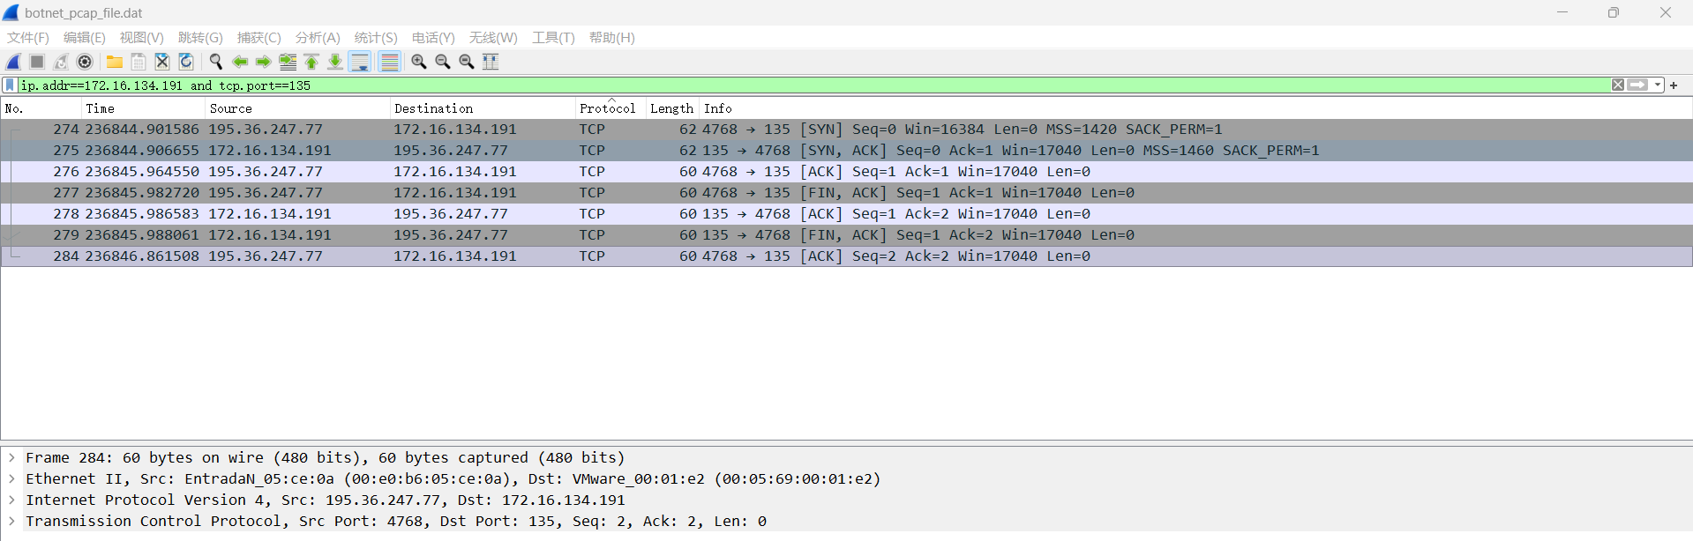This screenshot has width=1693, height=541.
Task: Sort by the Protocol column header
Action: point(611,108)
